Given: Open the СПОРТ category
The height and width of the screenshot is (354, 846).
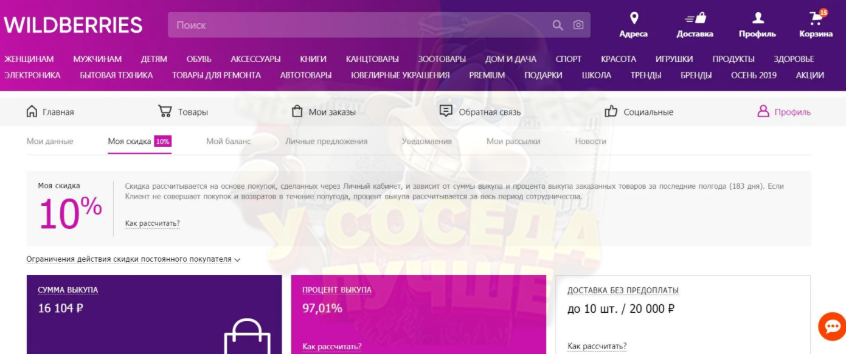Looking at the screenshot, I should [x=569, y=59].
